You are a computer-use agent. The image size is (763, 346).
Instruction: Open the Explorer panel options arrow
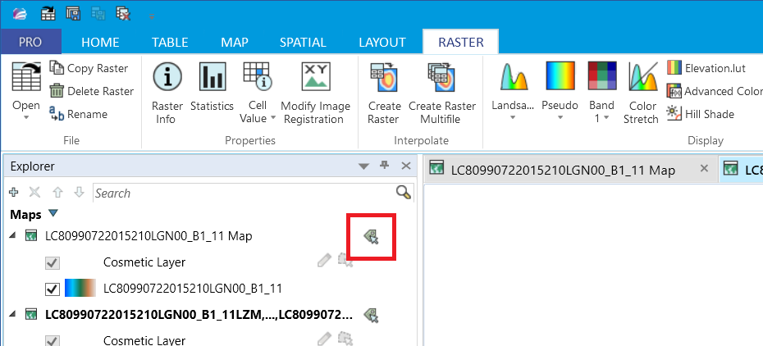coord(363,166)
